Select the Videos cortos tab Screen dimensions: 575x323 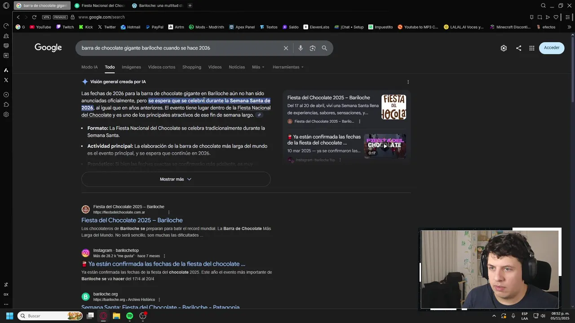[162, 67]
